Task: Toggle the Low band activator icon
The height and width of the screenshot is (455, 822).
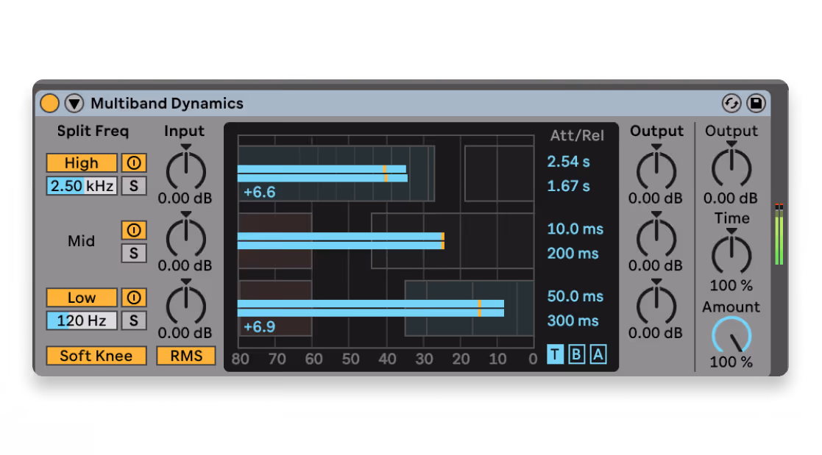Action: coord(134,298)
